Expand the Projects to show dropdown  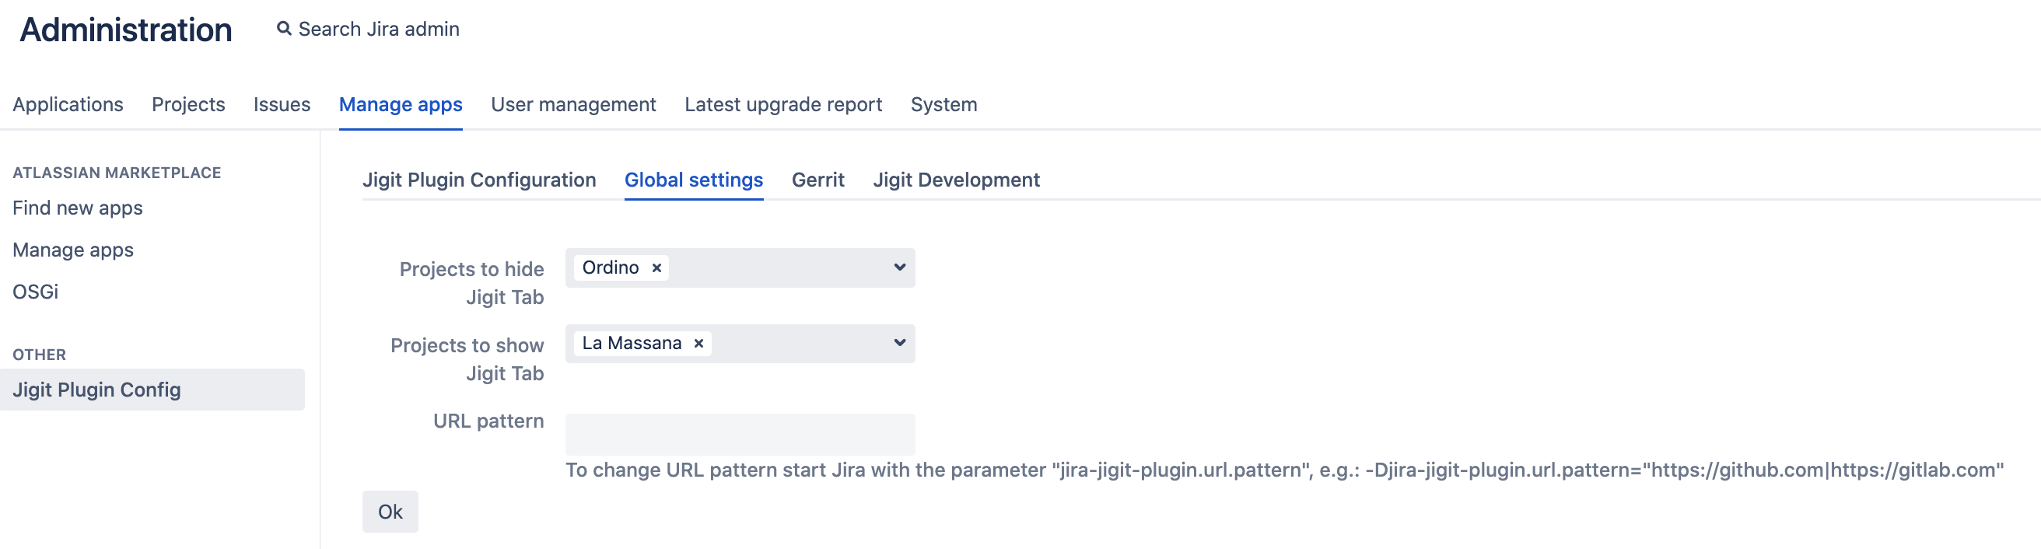(x=899, y=344)
